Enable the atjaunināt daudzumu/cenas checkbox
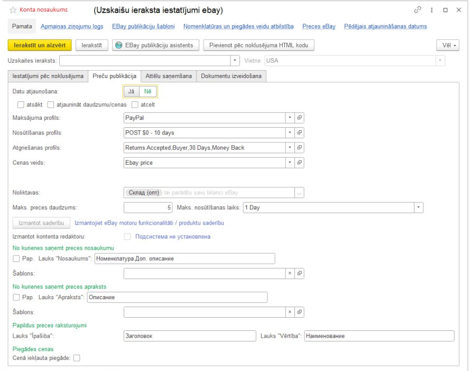This screenshot has width=471, height=371. 51,104
